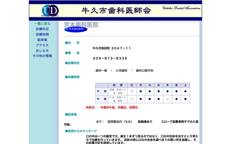Image resolution: width=231 pixels, height=144 pixels.
Task: Click 火 column header in schedule
Action: 150,85
